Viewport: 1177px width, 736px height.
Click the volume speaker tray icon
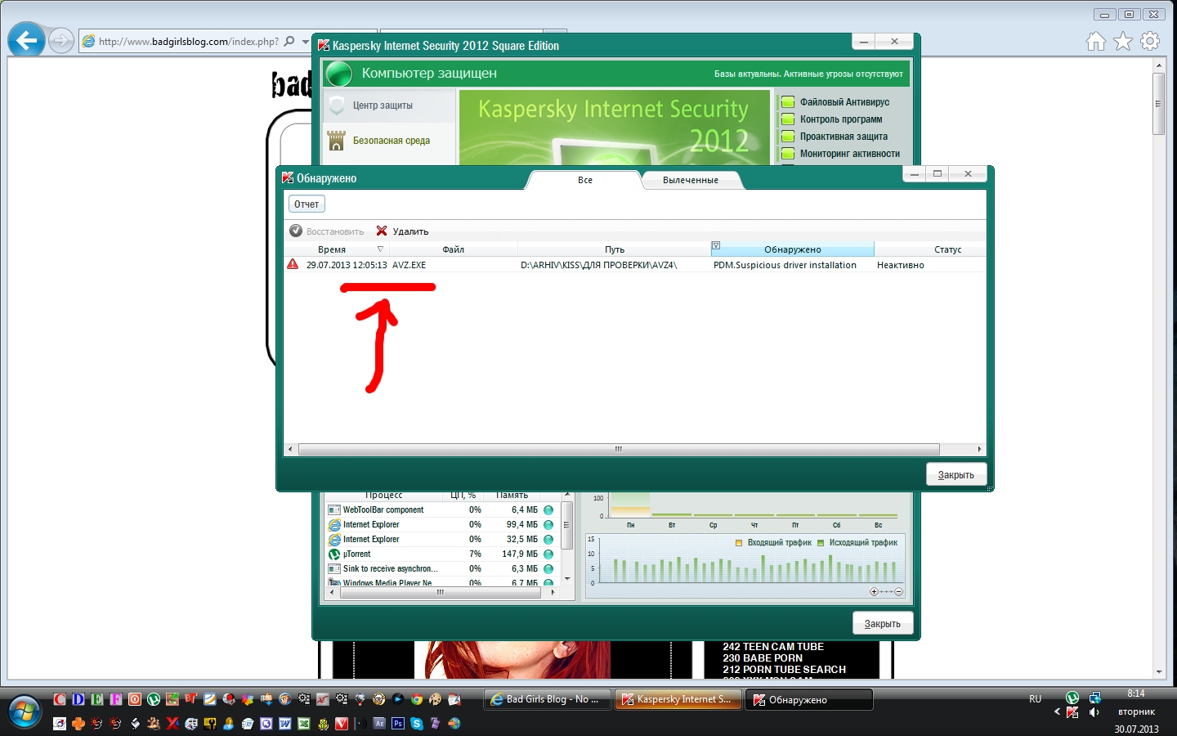pyautogui.click(x=1094, y=712)
